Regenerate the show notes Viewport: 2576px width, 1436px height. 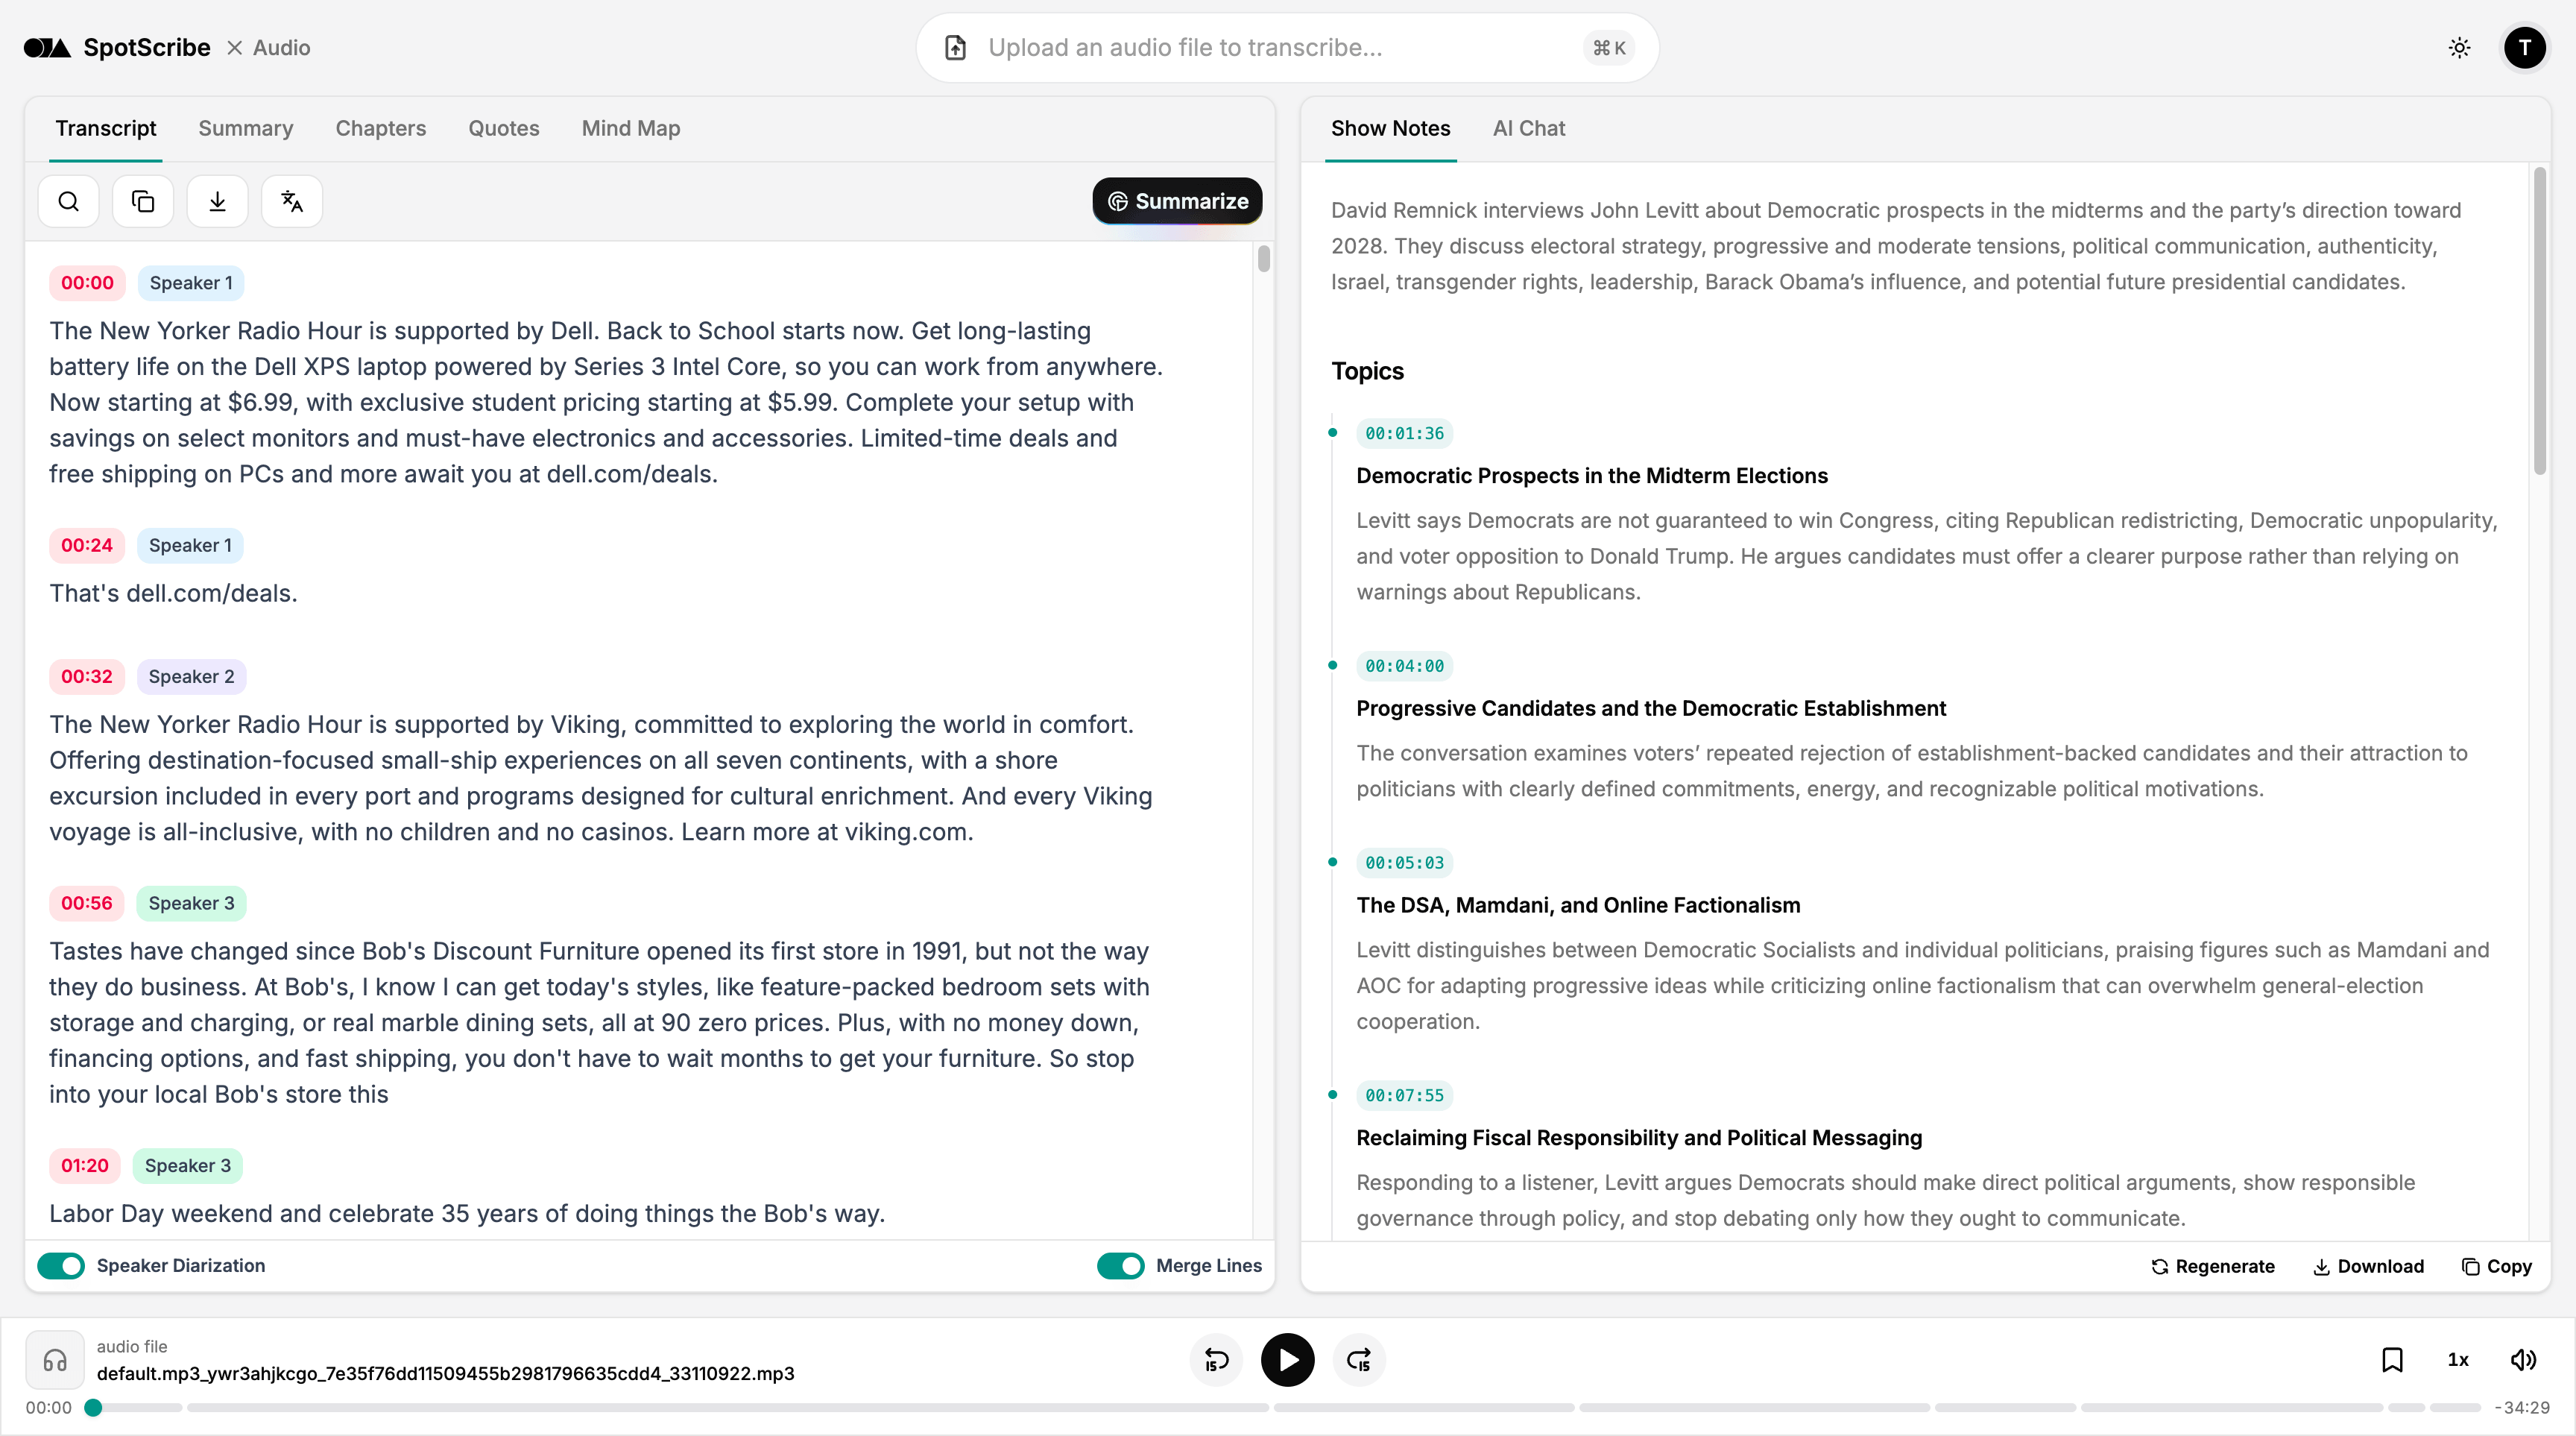click(2212, 1267)
